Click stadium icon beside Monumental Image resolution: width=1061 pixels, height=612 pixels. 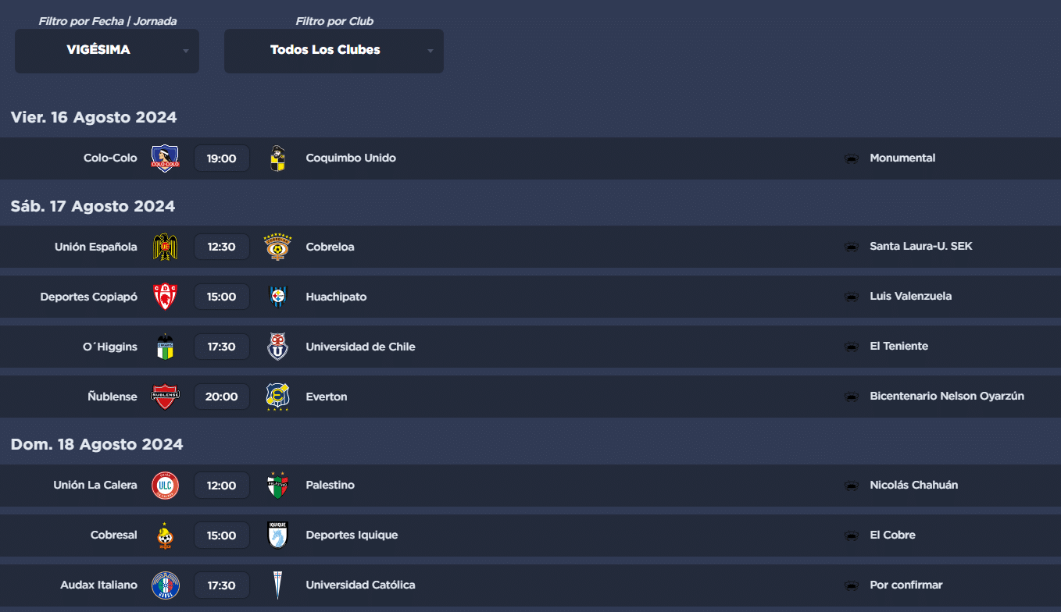[x=852, y=158]
